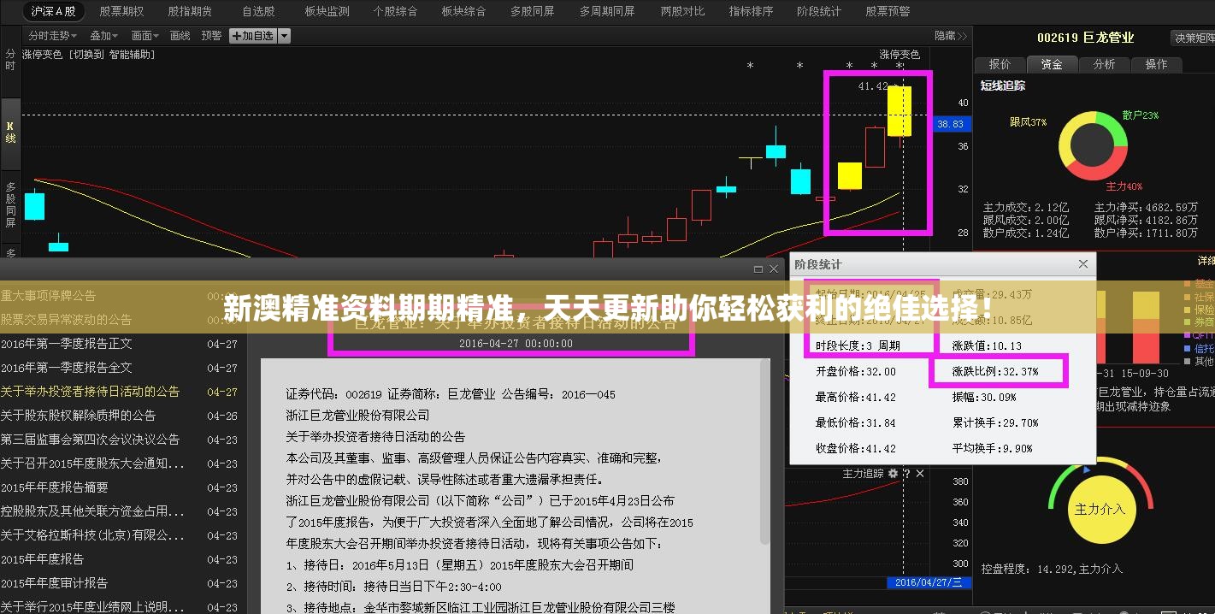Click 累计换手:29.70% value
The width and height of the screenshot is (1215, 614).
pyautogui.click(x=995, y=422)
